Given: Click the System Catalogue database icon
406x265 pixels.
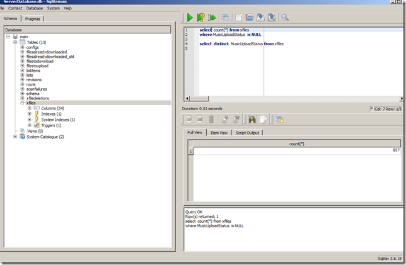Looking at the screenshot, I should pyautogui.click(x=23, y=137).
